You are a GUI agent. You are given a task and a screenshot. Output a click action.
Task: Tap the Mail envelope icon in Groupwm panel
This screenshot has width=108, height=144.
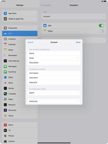45,26
